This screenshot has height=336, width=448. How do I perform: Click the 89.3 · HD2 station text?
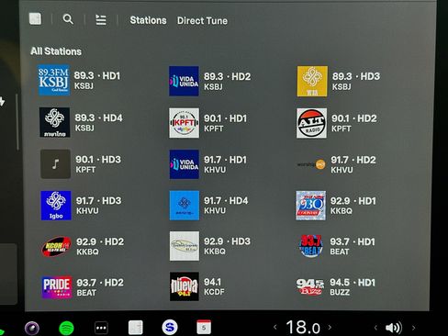(227, 76)
